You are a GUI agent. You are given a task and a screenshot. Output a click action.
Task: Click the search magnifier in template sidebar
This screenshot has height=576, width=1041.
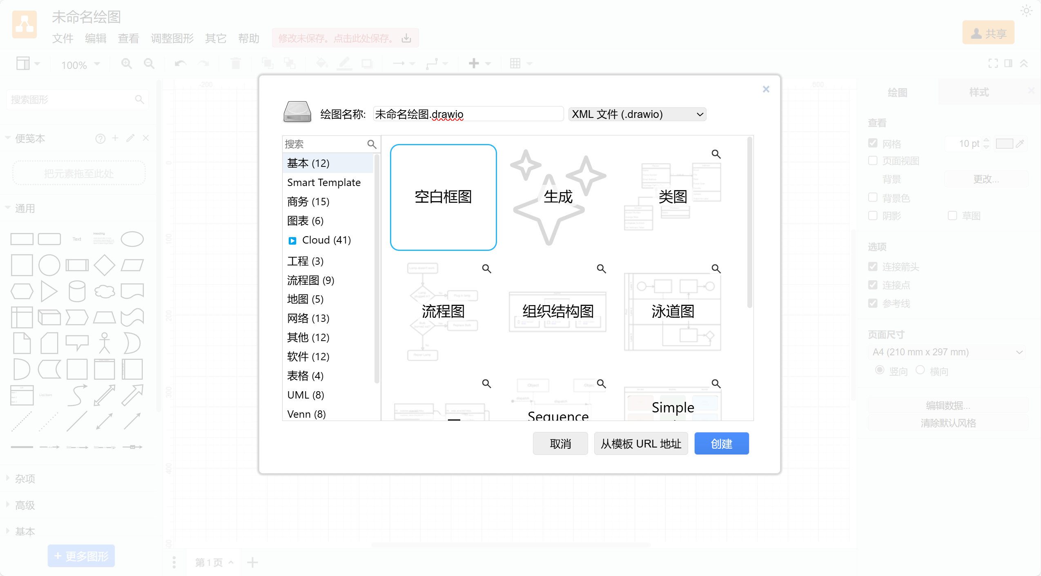[x=371, y=144]
